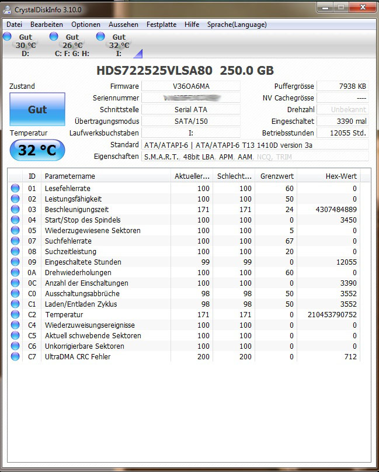Click the Parametername column header

106,176
